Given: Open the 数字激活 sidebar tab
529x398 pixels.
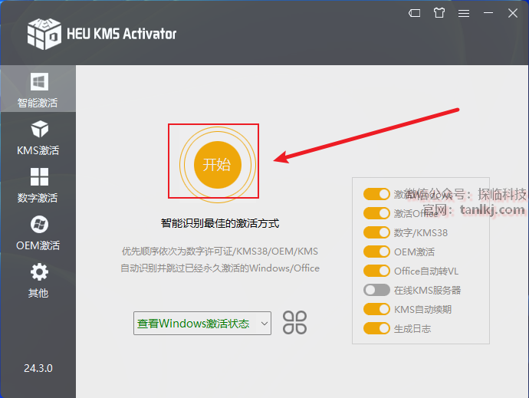Looking at the screenshot, I should pyautogui.click(x=38, y=186).
